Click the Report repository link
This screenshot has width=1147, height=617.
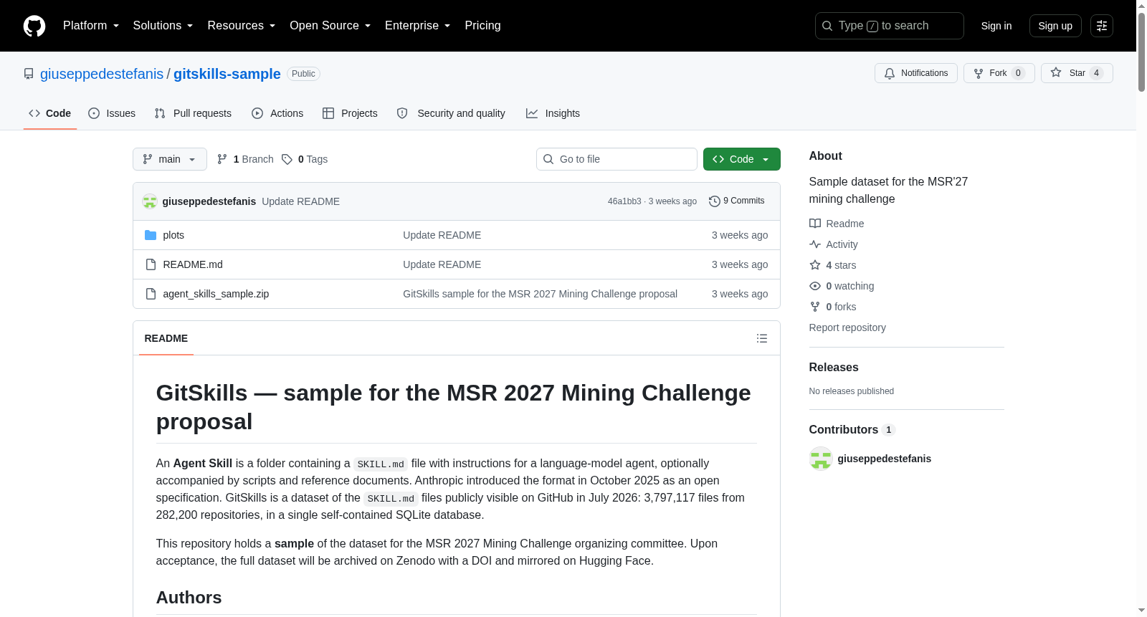(x=847, y=327)
